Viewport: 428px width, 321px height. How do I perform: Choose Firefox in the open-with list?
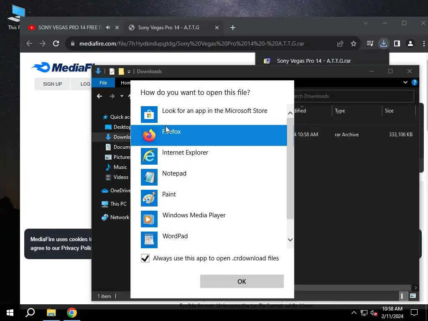[209, 135]
